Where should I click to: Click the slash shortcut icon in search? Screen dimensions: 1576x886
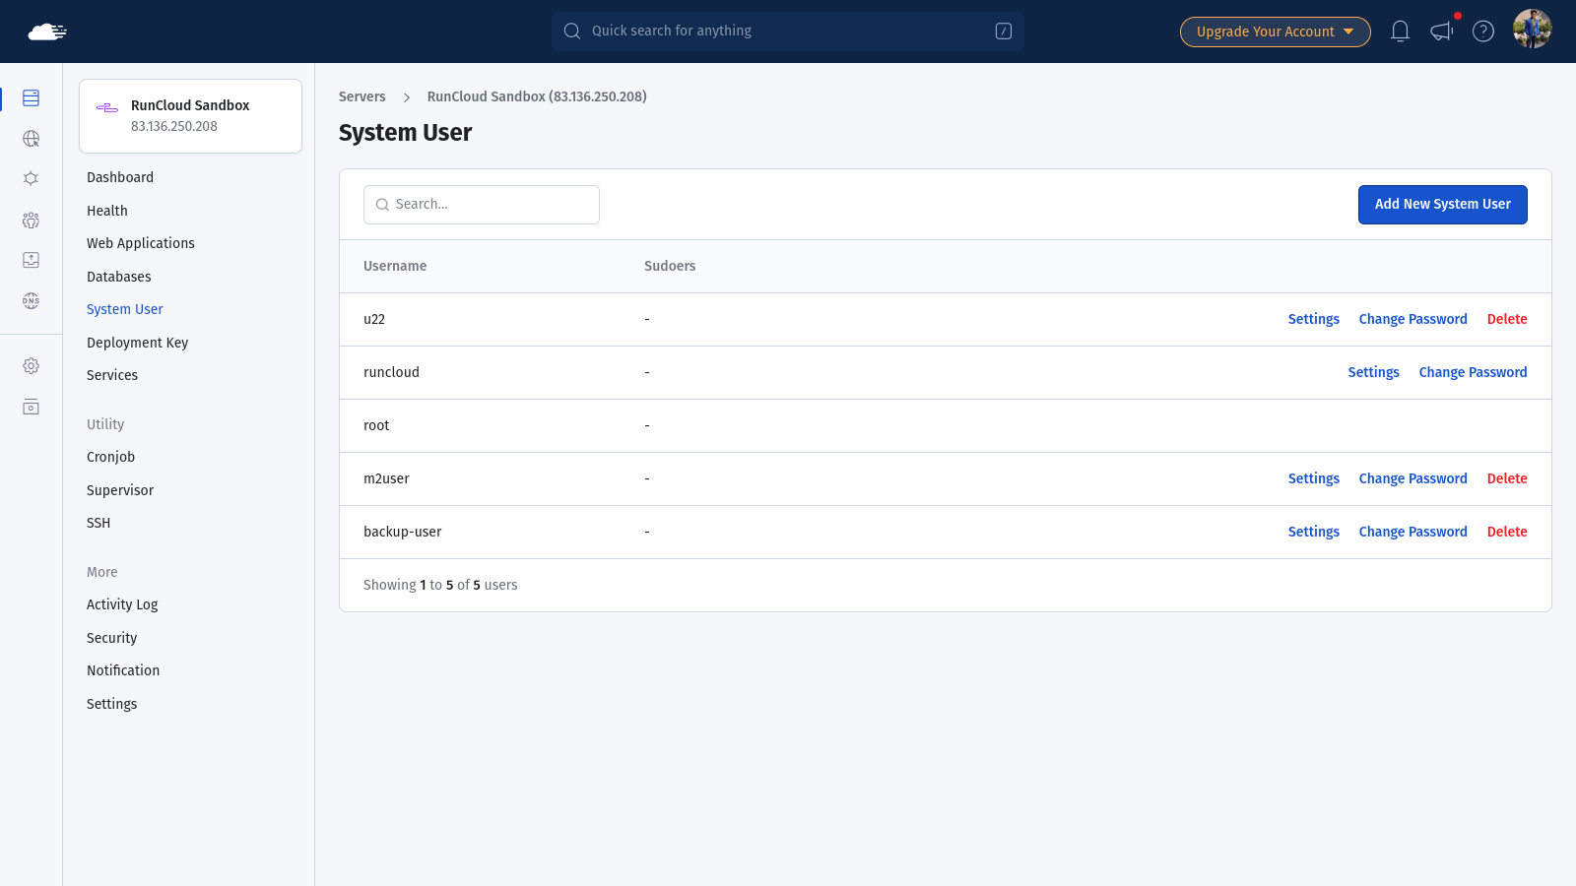(1004, 32)
